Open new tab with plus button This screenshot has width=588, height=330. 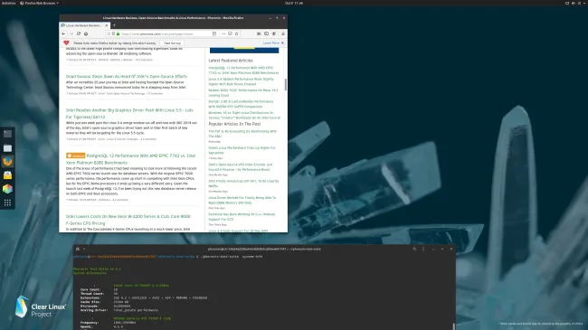coord(114,25)
